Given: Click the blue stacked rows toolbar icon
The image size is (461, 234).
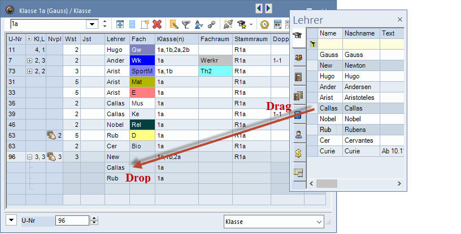Looking at the screenshot, I should 132,24.
